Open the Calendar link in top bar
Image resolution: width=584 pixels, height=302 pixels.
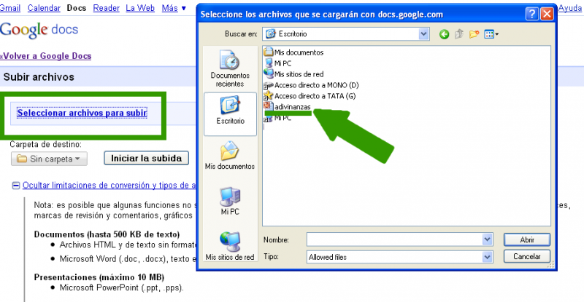44,8
